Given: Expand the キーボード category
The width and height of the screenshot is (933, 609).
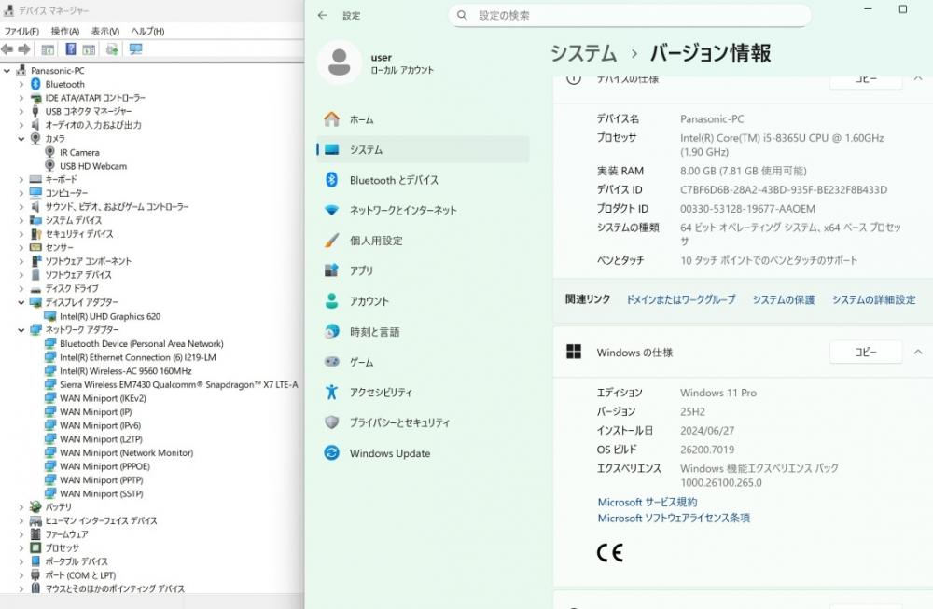Looking at the screenshot, I should [x=21, y=180].
